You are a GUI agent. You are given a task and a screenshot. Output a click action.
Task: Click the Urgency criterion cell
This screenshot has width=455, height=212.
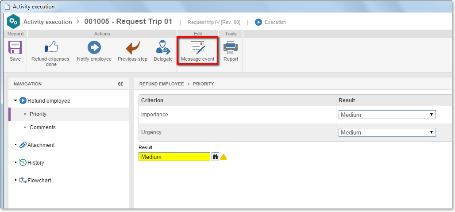pos(237,132)
